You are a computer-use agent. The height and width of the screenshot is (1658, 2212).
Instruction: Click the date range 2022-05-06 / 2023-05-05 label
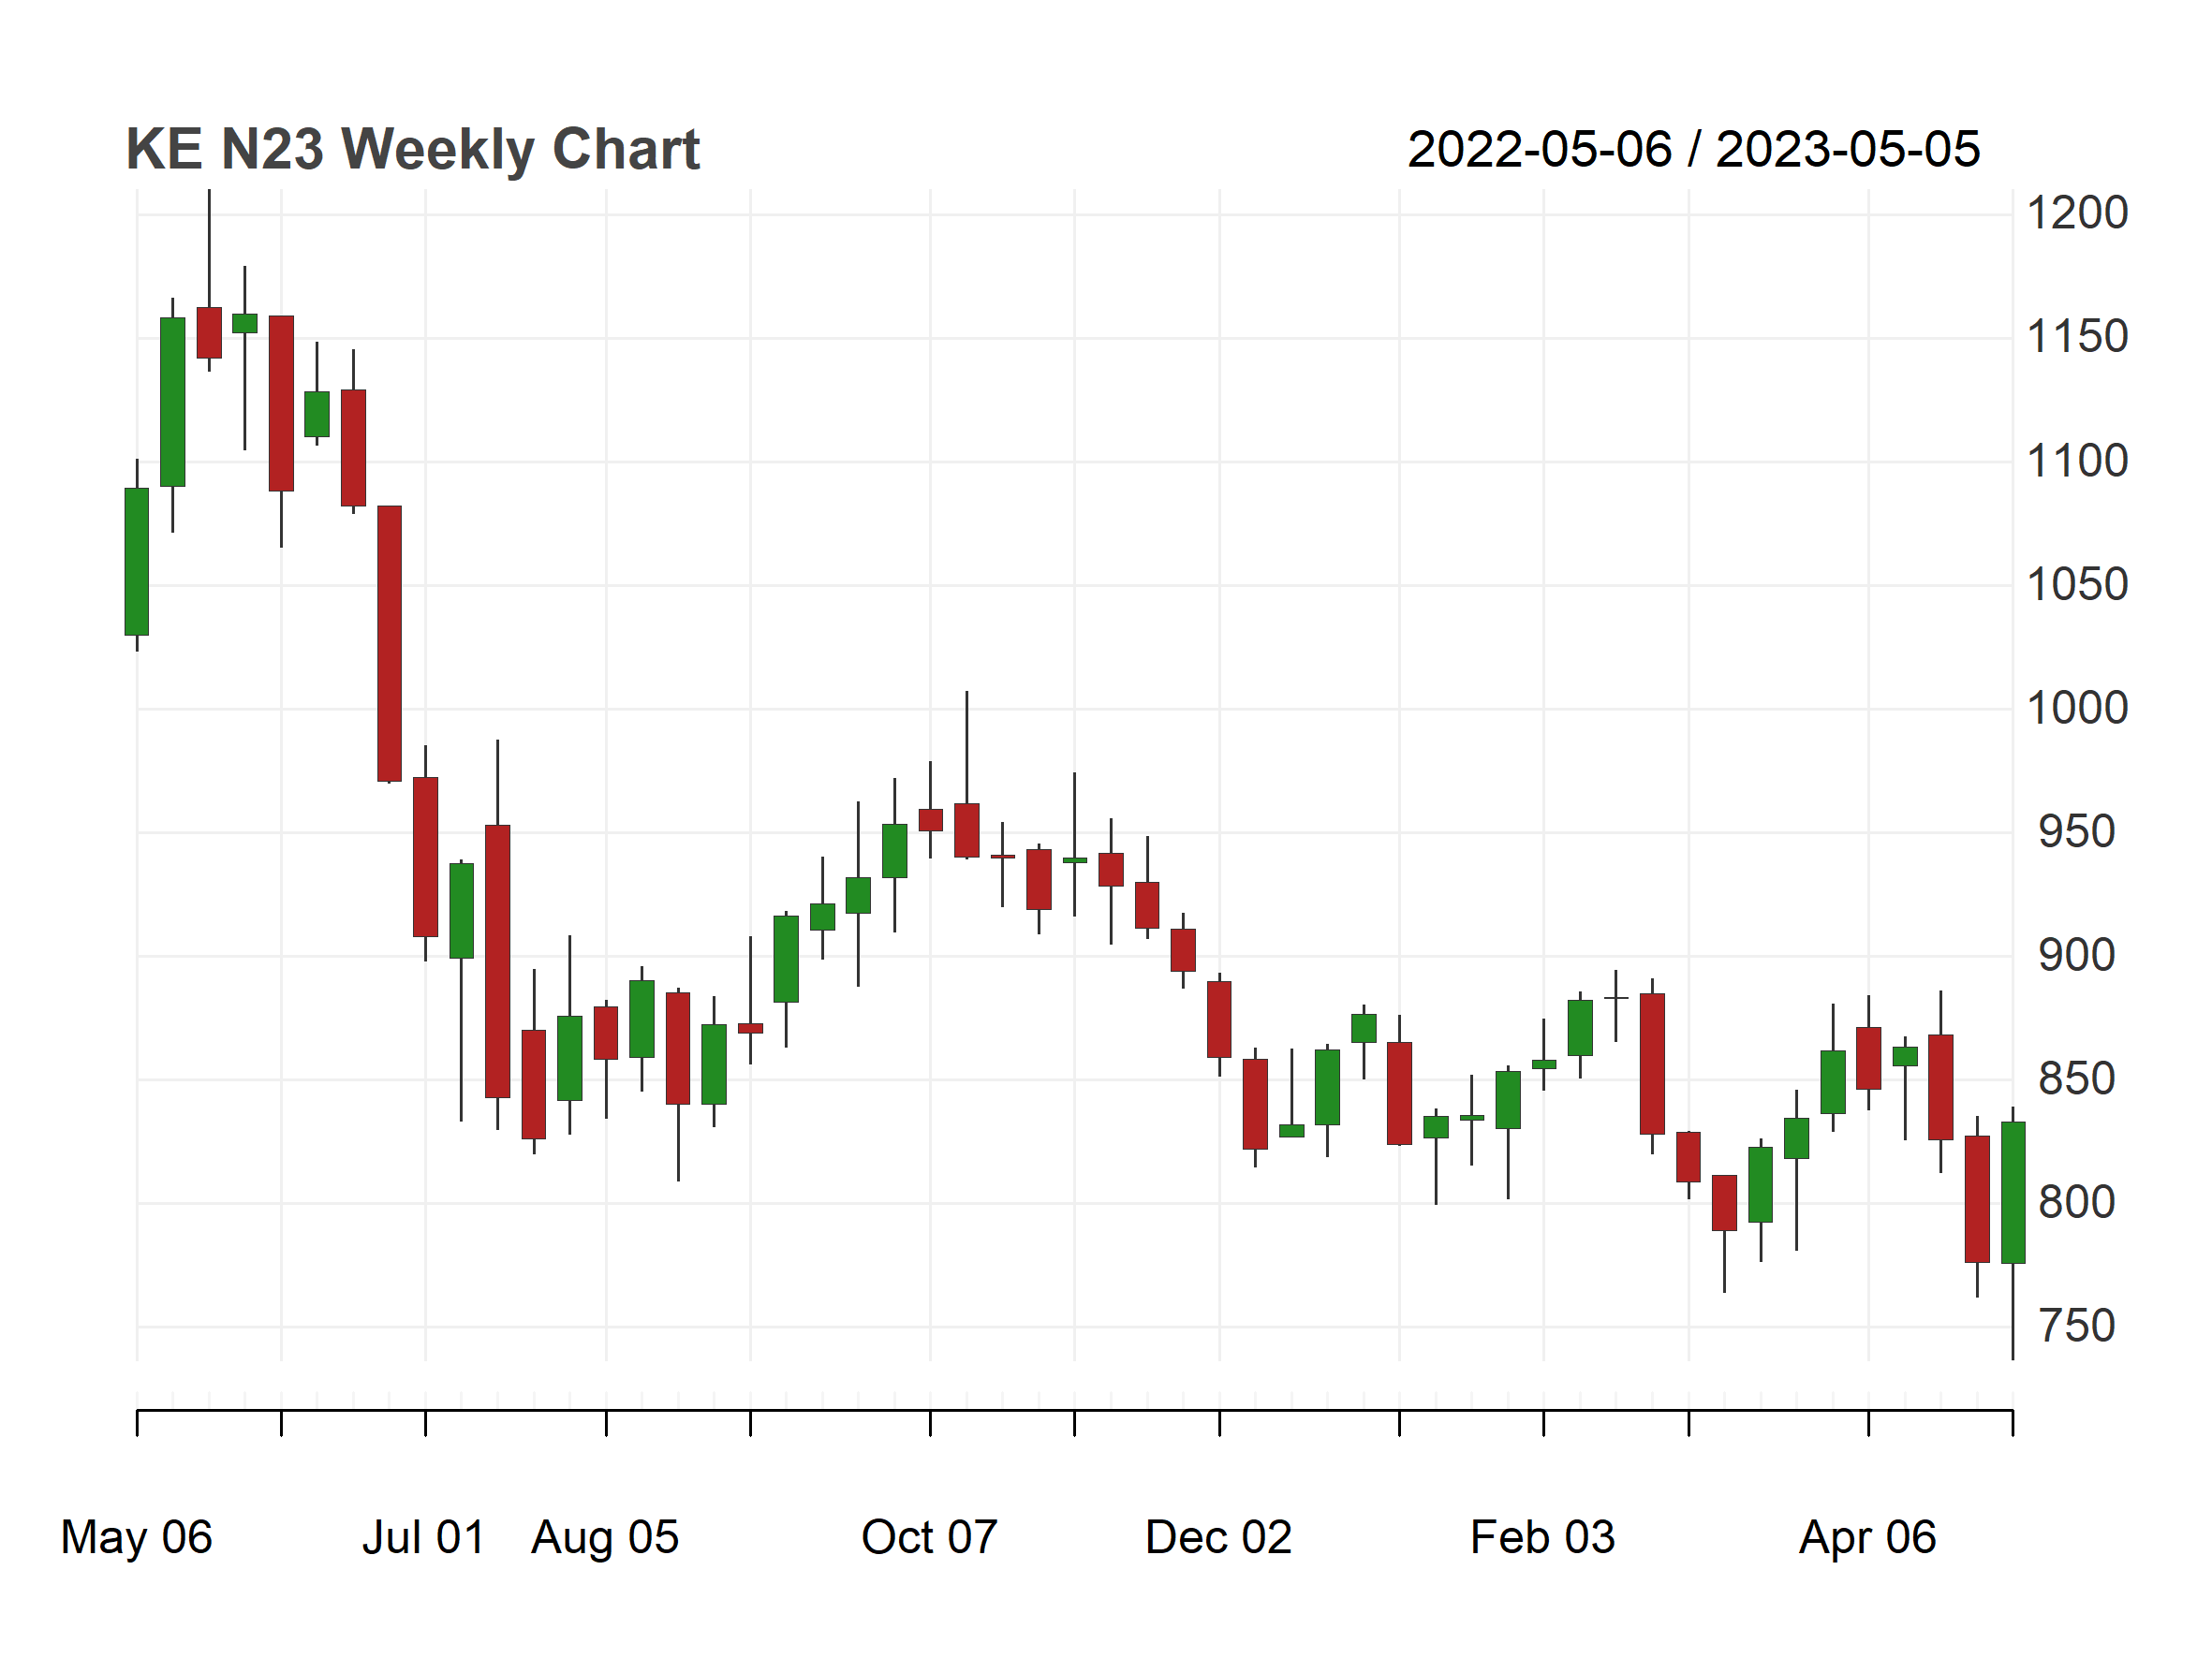[x=1694, y=150]
